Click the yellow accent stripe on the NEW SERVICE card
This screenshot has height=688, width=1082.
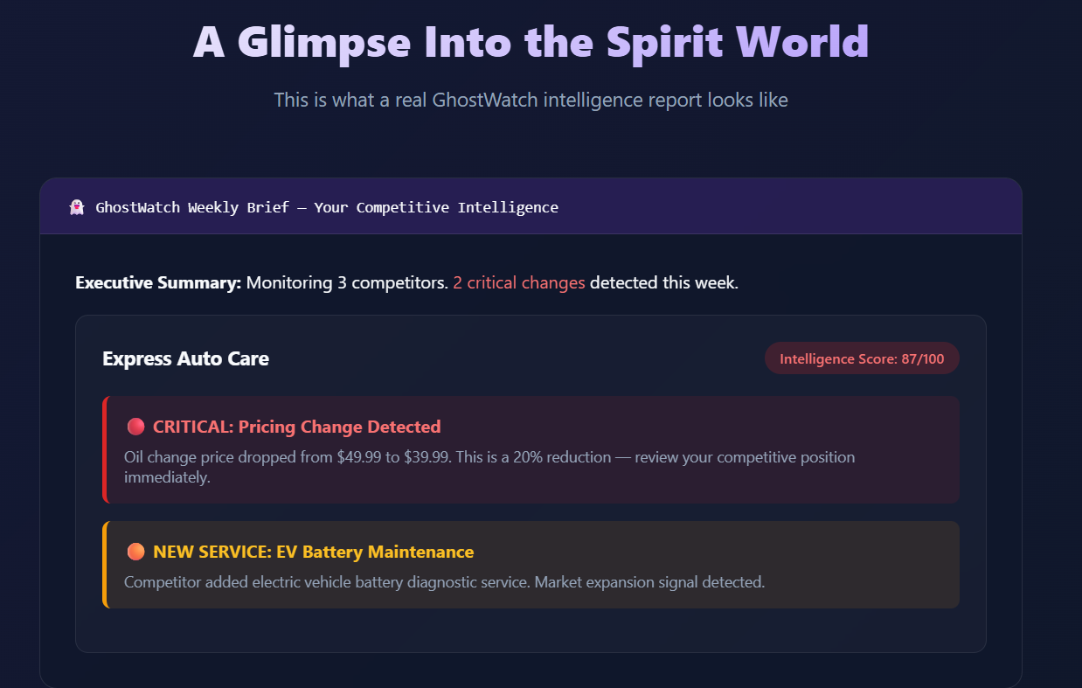[104, 564]
